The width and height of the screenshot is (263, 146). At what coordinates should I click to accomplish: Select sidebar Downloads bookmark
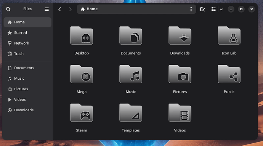pos(27,110)
